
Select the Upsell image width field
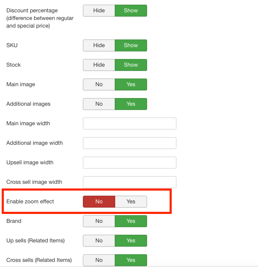pyautogui.click(x=130, y=163)
